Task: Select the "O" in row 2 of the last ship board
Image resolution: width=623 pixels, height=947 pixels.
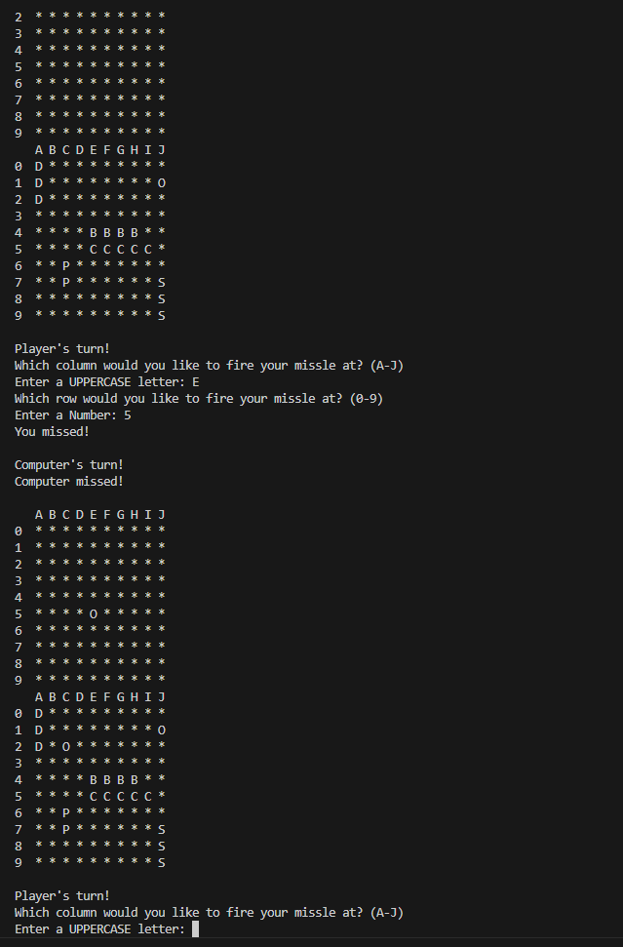Action: [65, 747]
